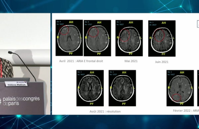Viewport: 199px width, 129px height.
Task: Open the right Août 2021 MRI scan
Action: click(122, 88)
